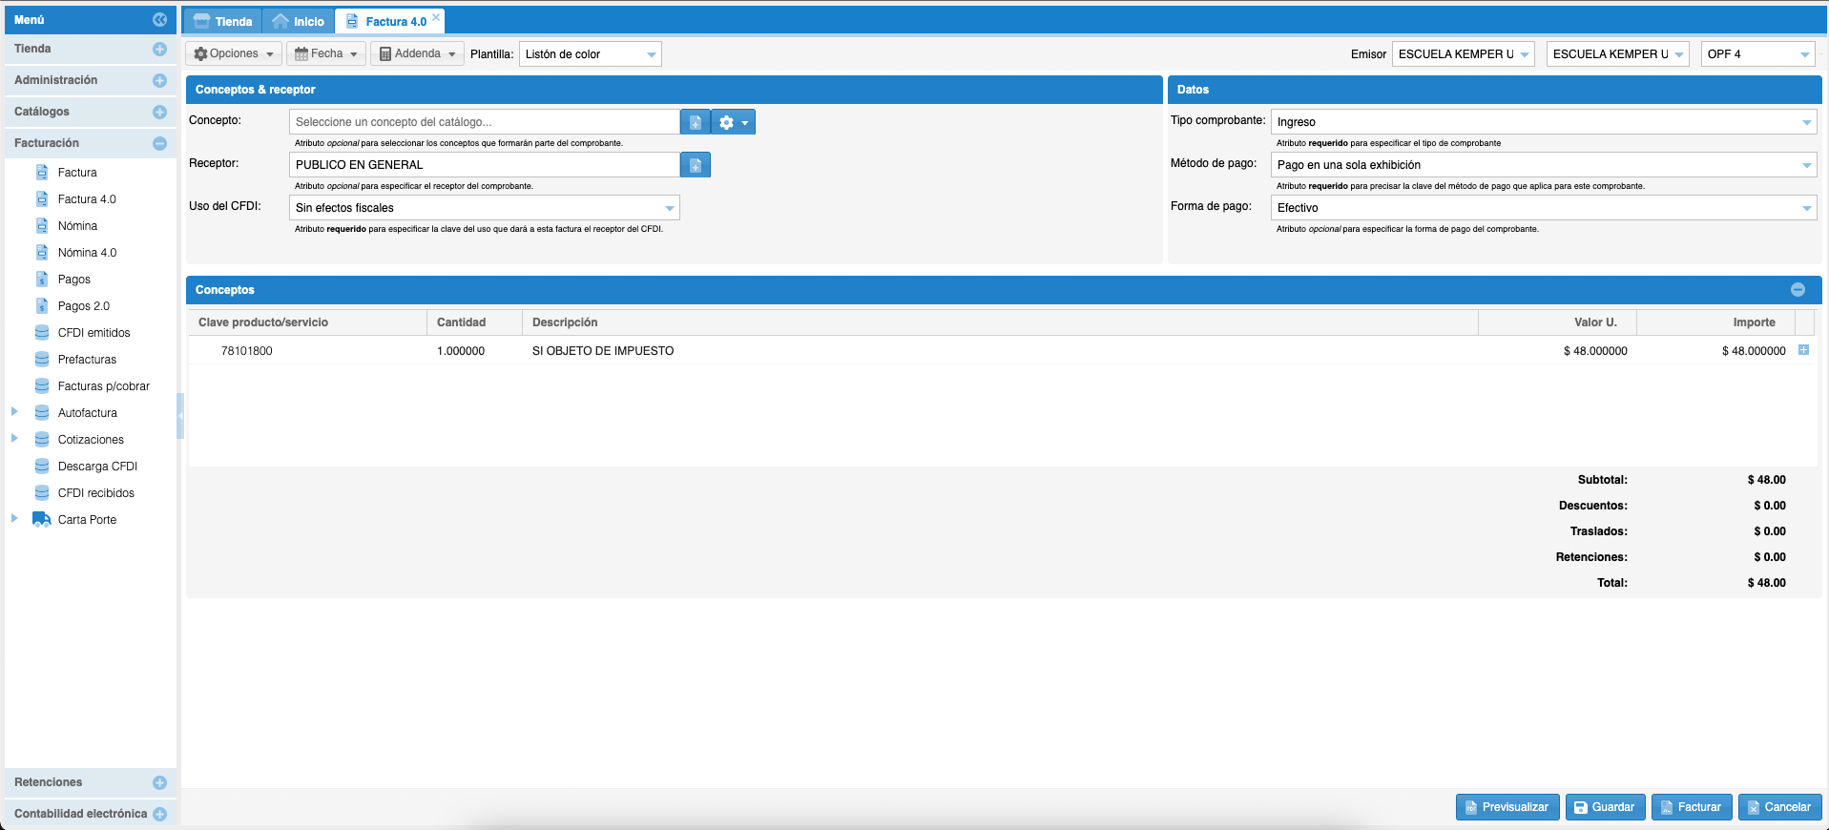Switch to the Inicio tab

point(299,21)
